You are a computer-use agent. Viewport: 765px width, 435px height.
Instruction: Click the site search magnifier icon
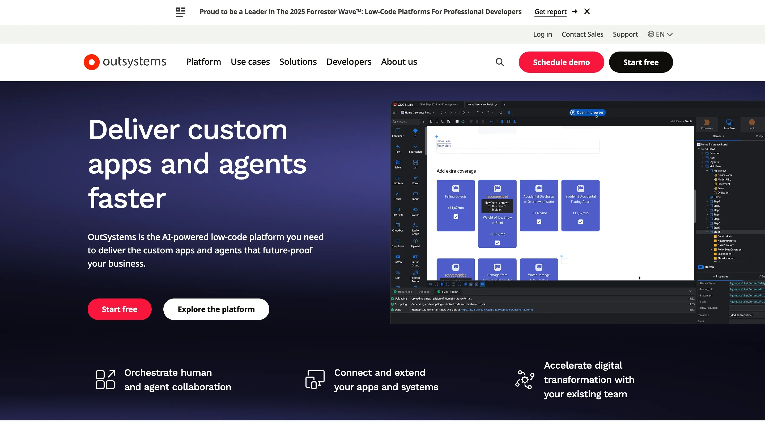tap(500, 62)
